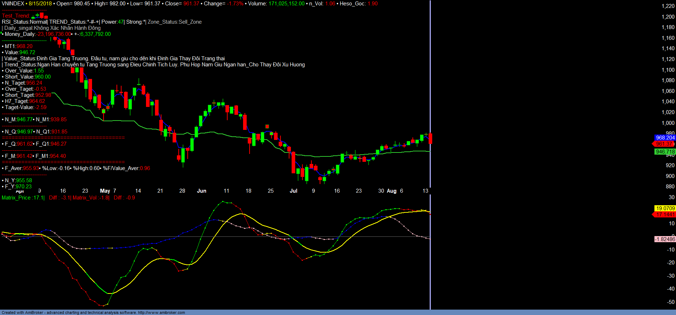
Task: Select the May marker on the date axis
Action: pos(105,191)
